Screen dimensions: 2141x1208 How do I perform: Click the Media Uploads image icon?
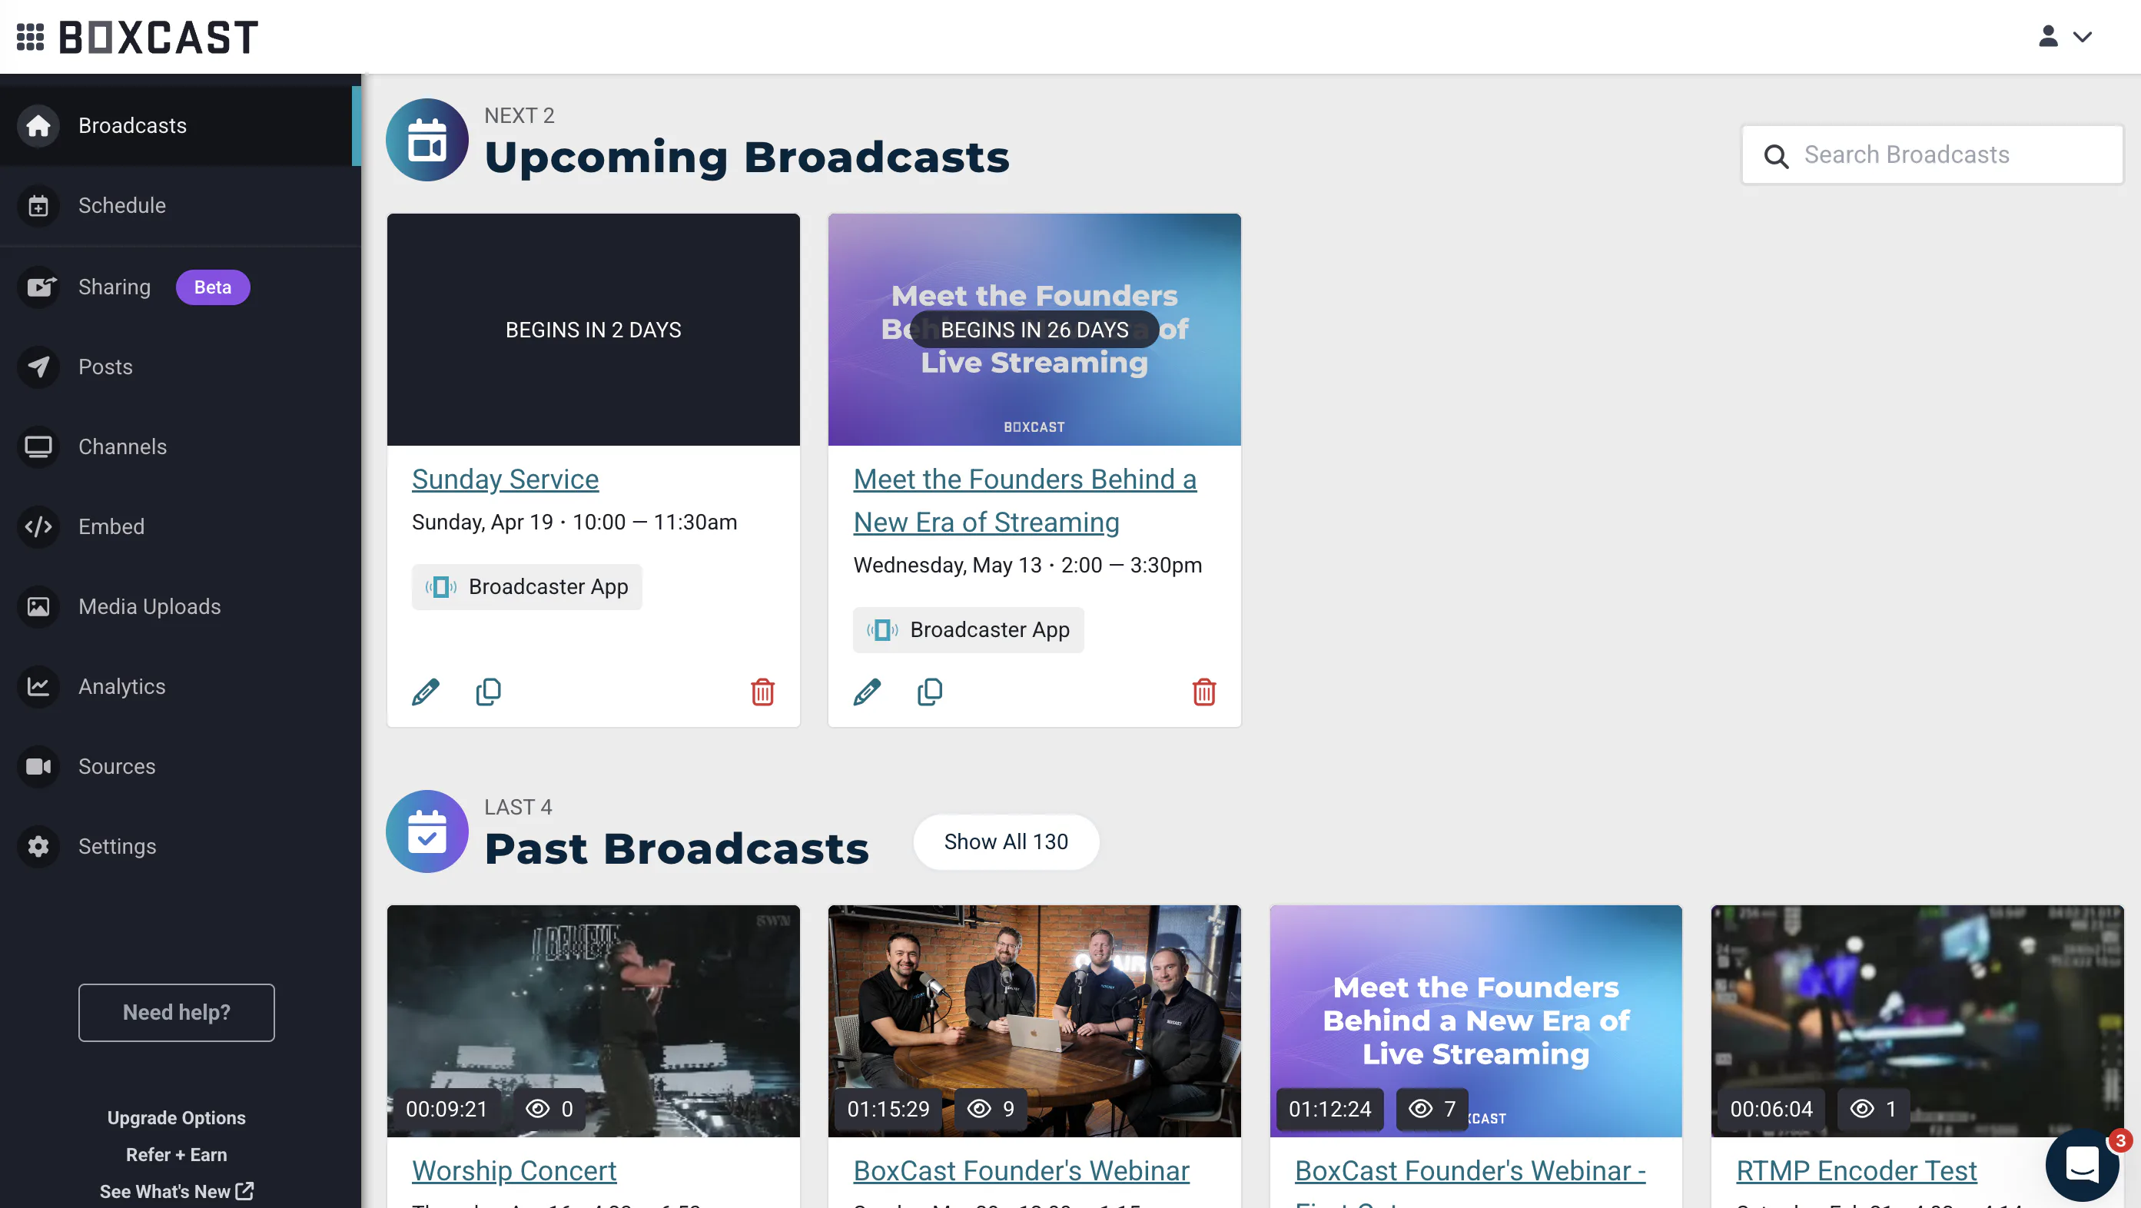coord(38,606)
